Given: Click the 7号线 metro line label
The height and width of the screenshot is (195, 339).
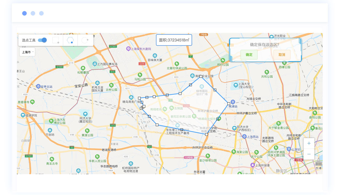Looking at the screenshot, I should 204,34.
